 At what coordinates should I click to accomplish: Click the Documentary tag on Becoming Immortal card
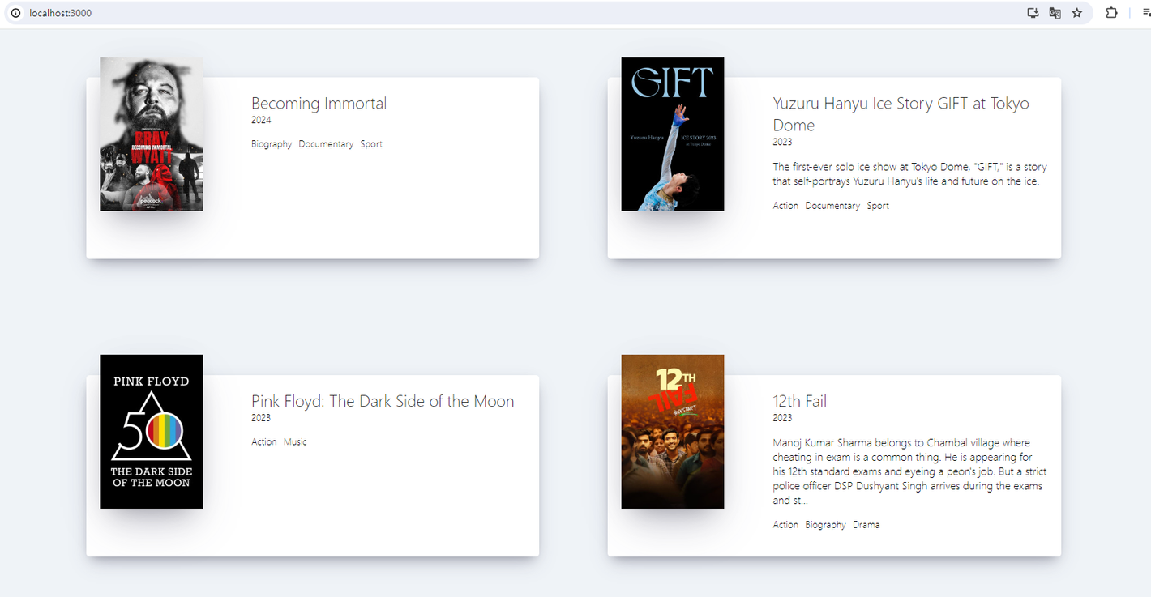[326, 144]
